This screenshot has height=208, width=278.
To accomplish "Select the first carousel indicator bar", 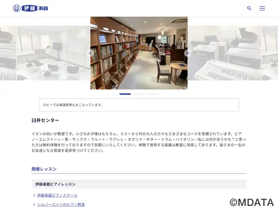I will point(125,94).
